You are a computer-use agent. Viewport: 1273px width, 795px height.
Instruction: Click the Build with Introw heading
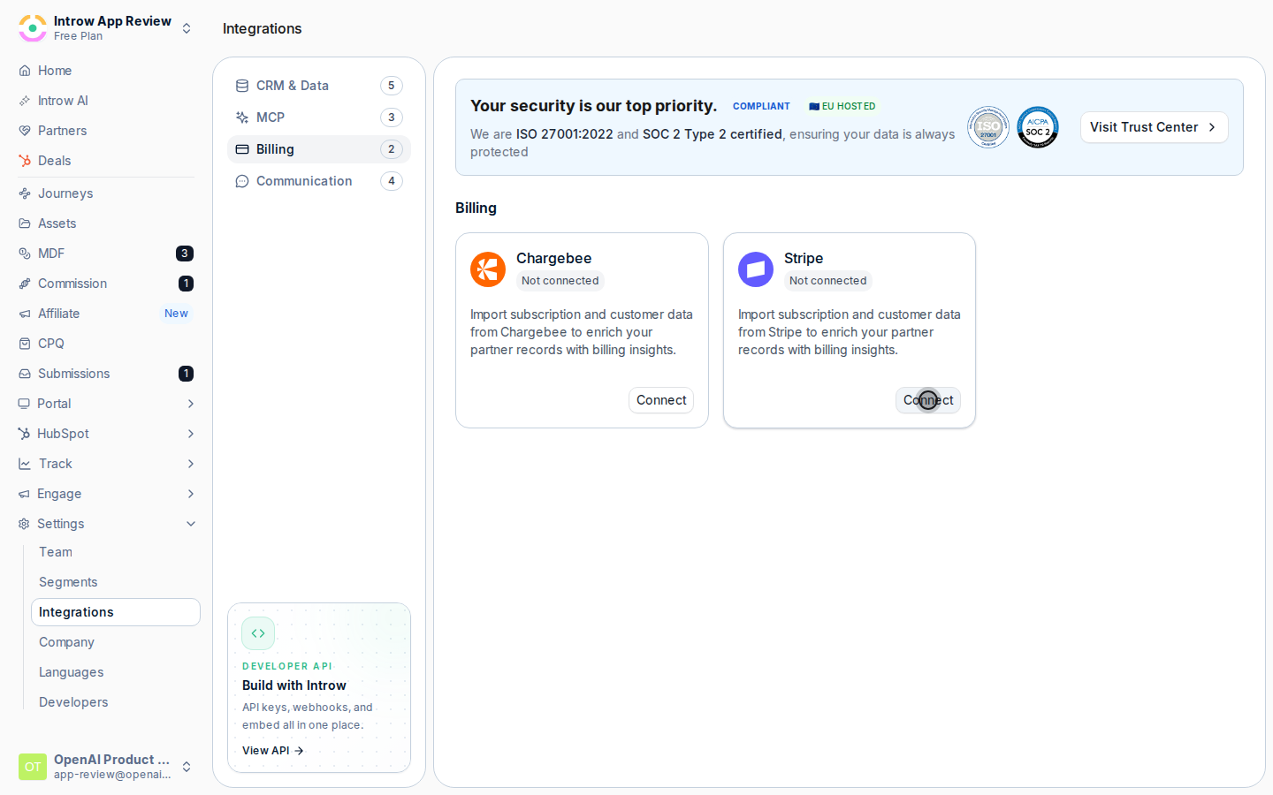294,685
